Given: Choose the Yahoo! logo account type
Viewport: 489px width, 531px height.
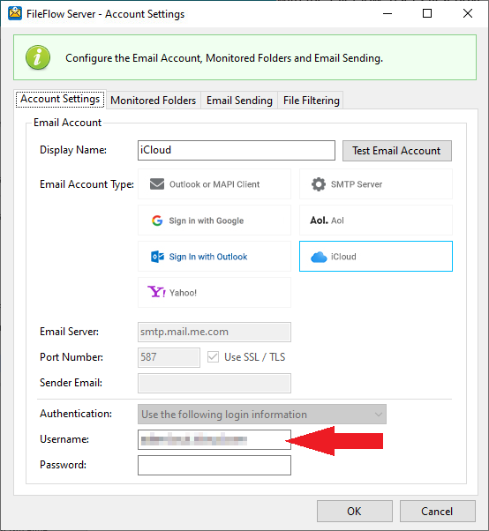Looking at the screenshot, I should click(156, 292).
